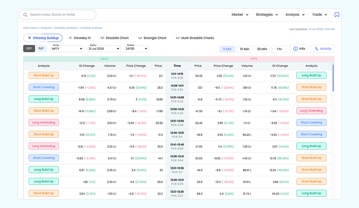This screenshot has width=359, height=208.
Task: Click calls Long Unwinding badge at 13:51-13:56
Action: point(44,122)
